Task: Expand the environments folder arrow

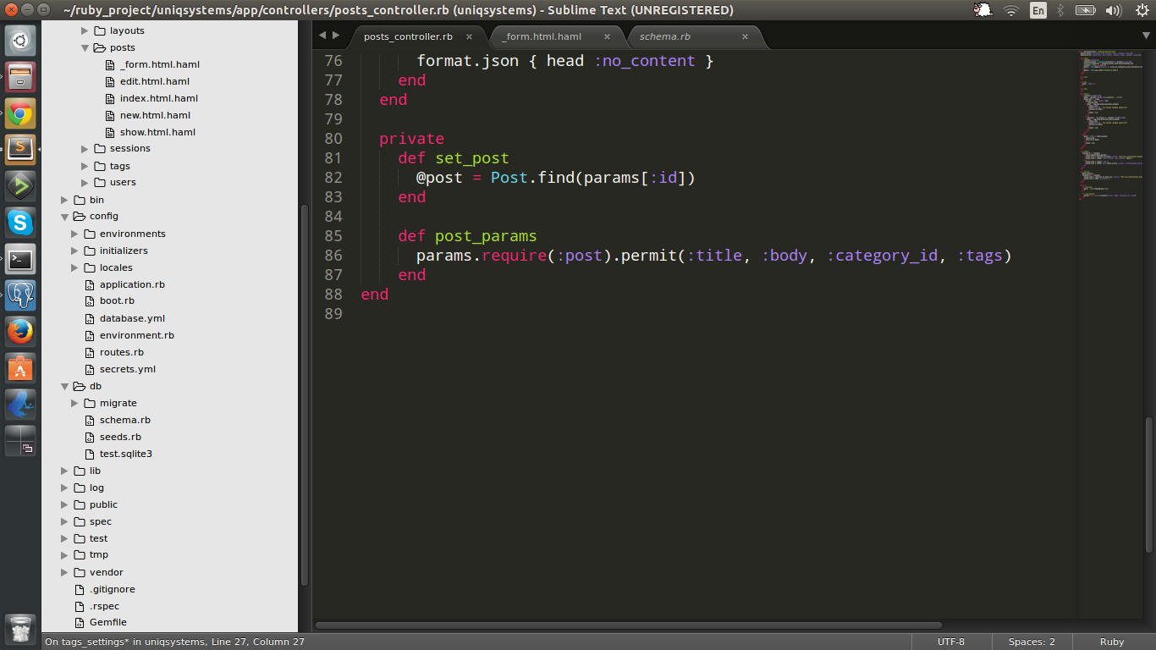Action: click(x=74, y=234)
